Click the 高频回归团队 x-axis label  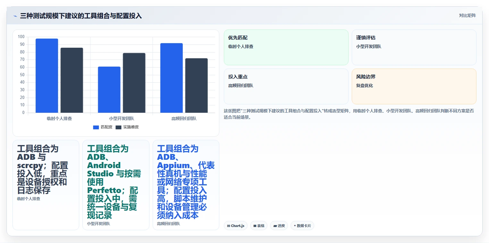click(184, 118)
